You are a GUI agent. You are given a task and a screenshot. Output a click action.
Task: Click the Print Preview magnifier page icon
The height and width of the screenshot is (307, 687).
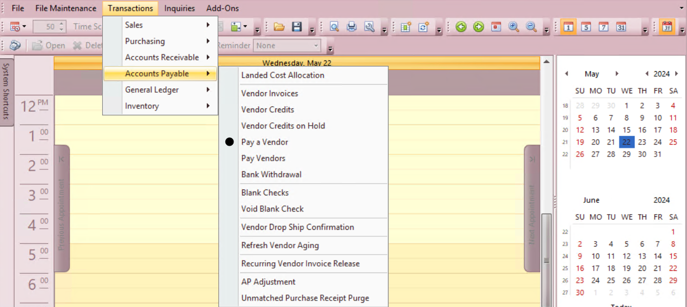coord(334,26)
